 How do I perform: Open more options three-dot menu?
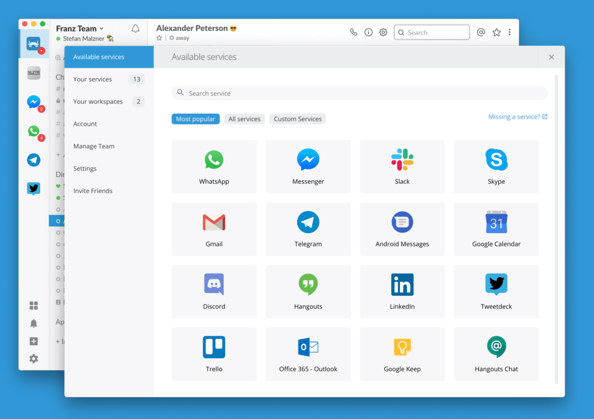[510, 32]
